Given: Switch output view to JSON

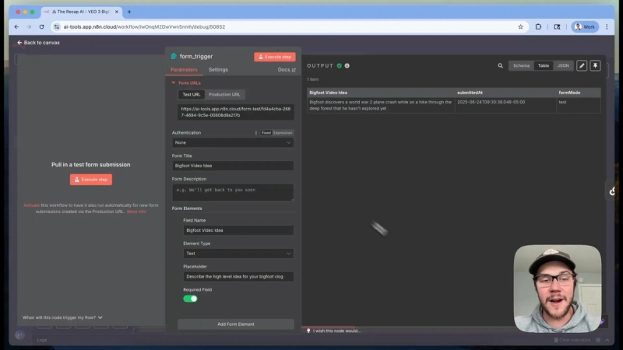Looking at the screenshot, I should click(563, 66).
